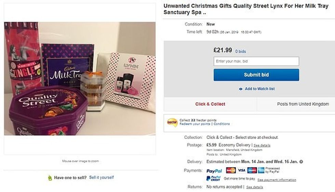The width and height of the screenshot is (335, 192).
Task: Click the Nectar logo icon
Action: 172,122
